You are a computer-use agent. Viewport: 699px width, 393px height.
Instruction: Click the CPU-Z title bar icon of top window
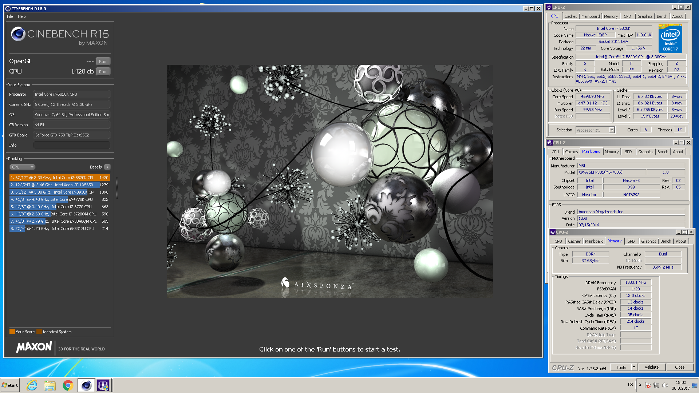click(x=549, y=7)
